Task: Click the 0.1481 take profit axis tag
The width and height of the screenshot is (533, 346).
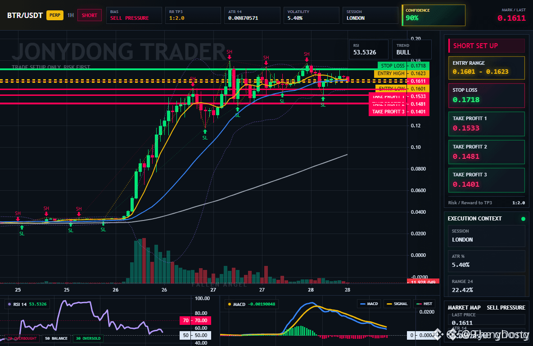Action: (x=418, y=104)
